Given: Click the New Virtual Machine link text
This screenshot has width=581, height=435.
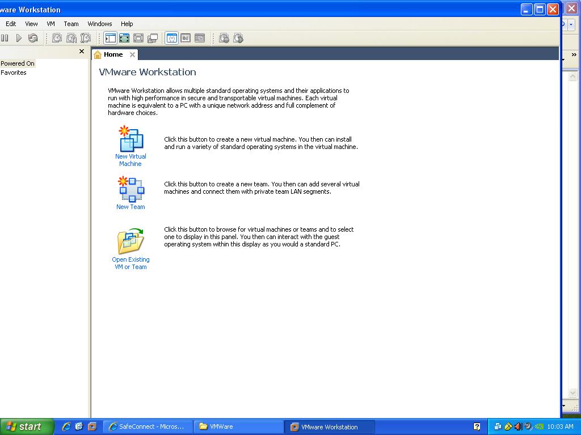Looking at the screenshot, I should (x=130, y=160).
